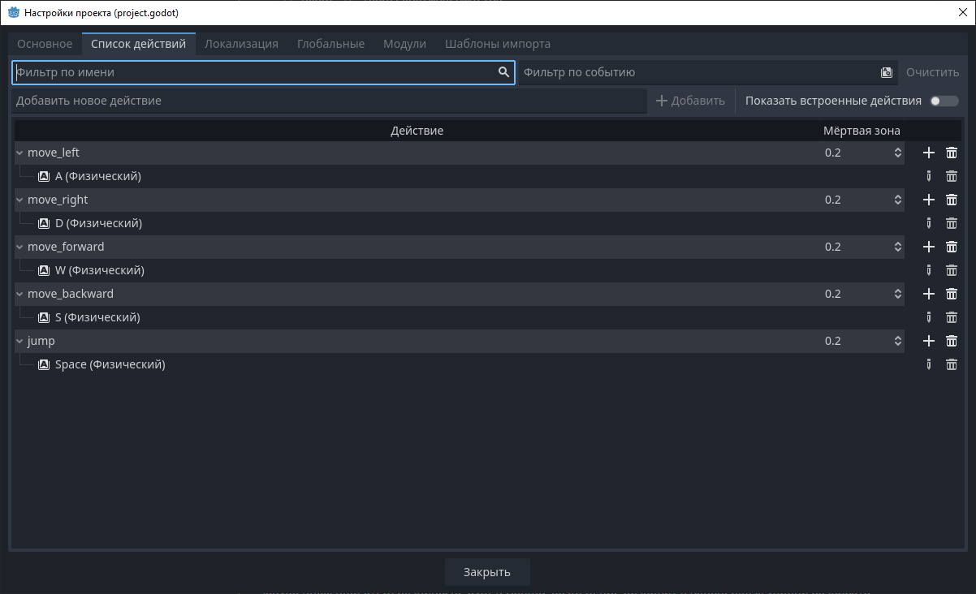Edit the W (Физический) event with pencil
This screenshot has height=594, width=976.
pyautogui.click(x=929, y=270)
